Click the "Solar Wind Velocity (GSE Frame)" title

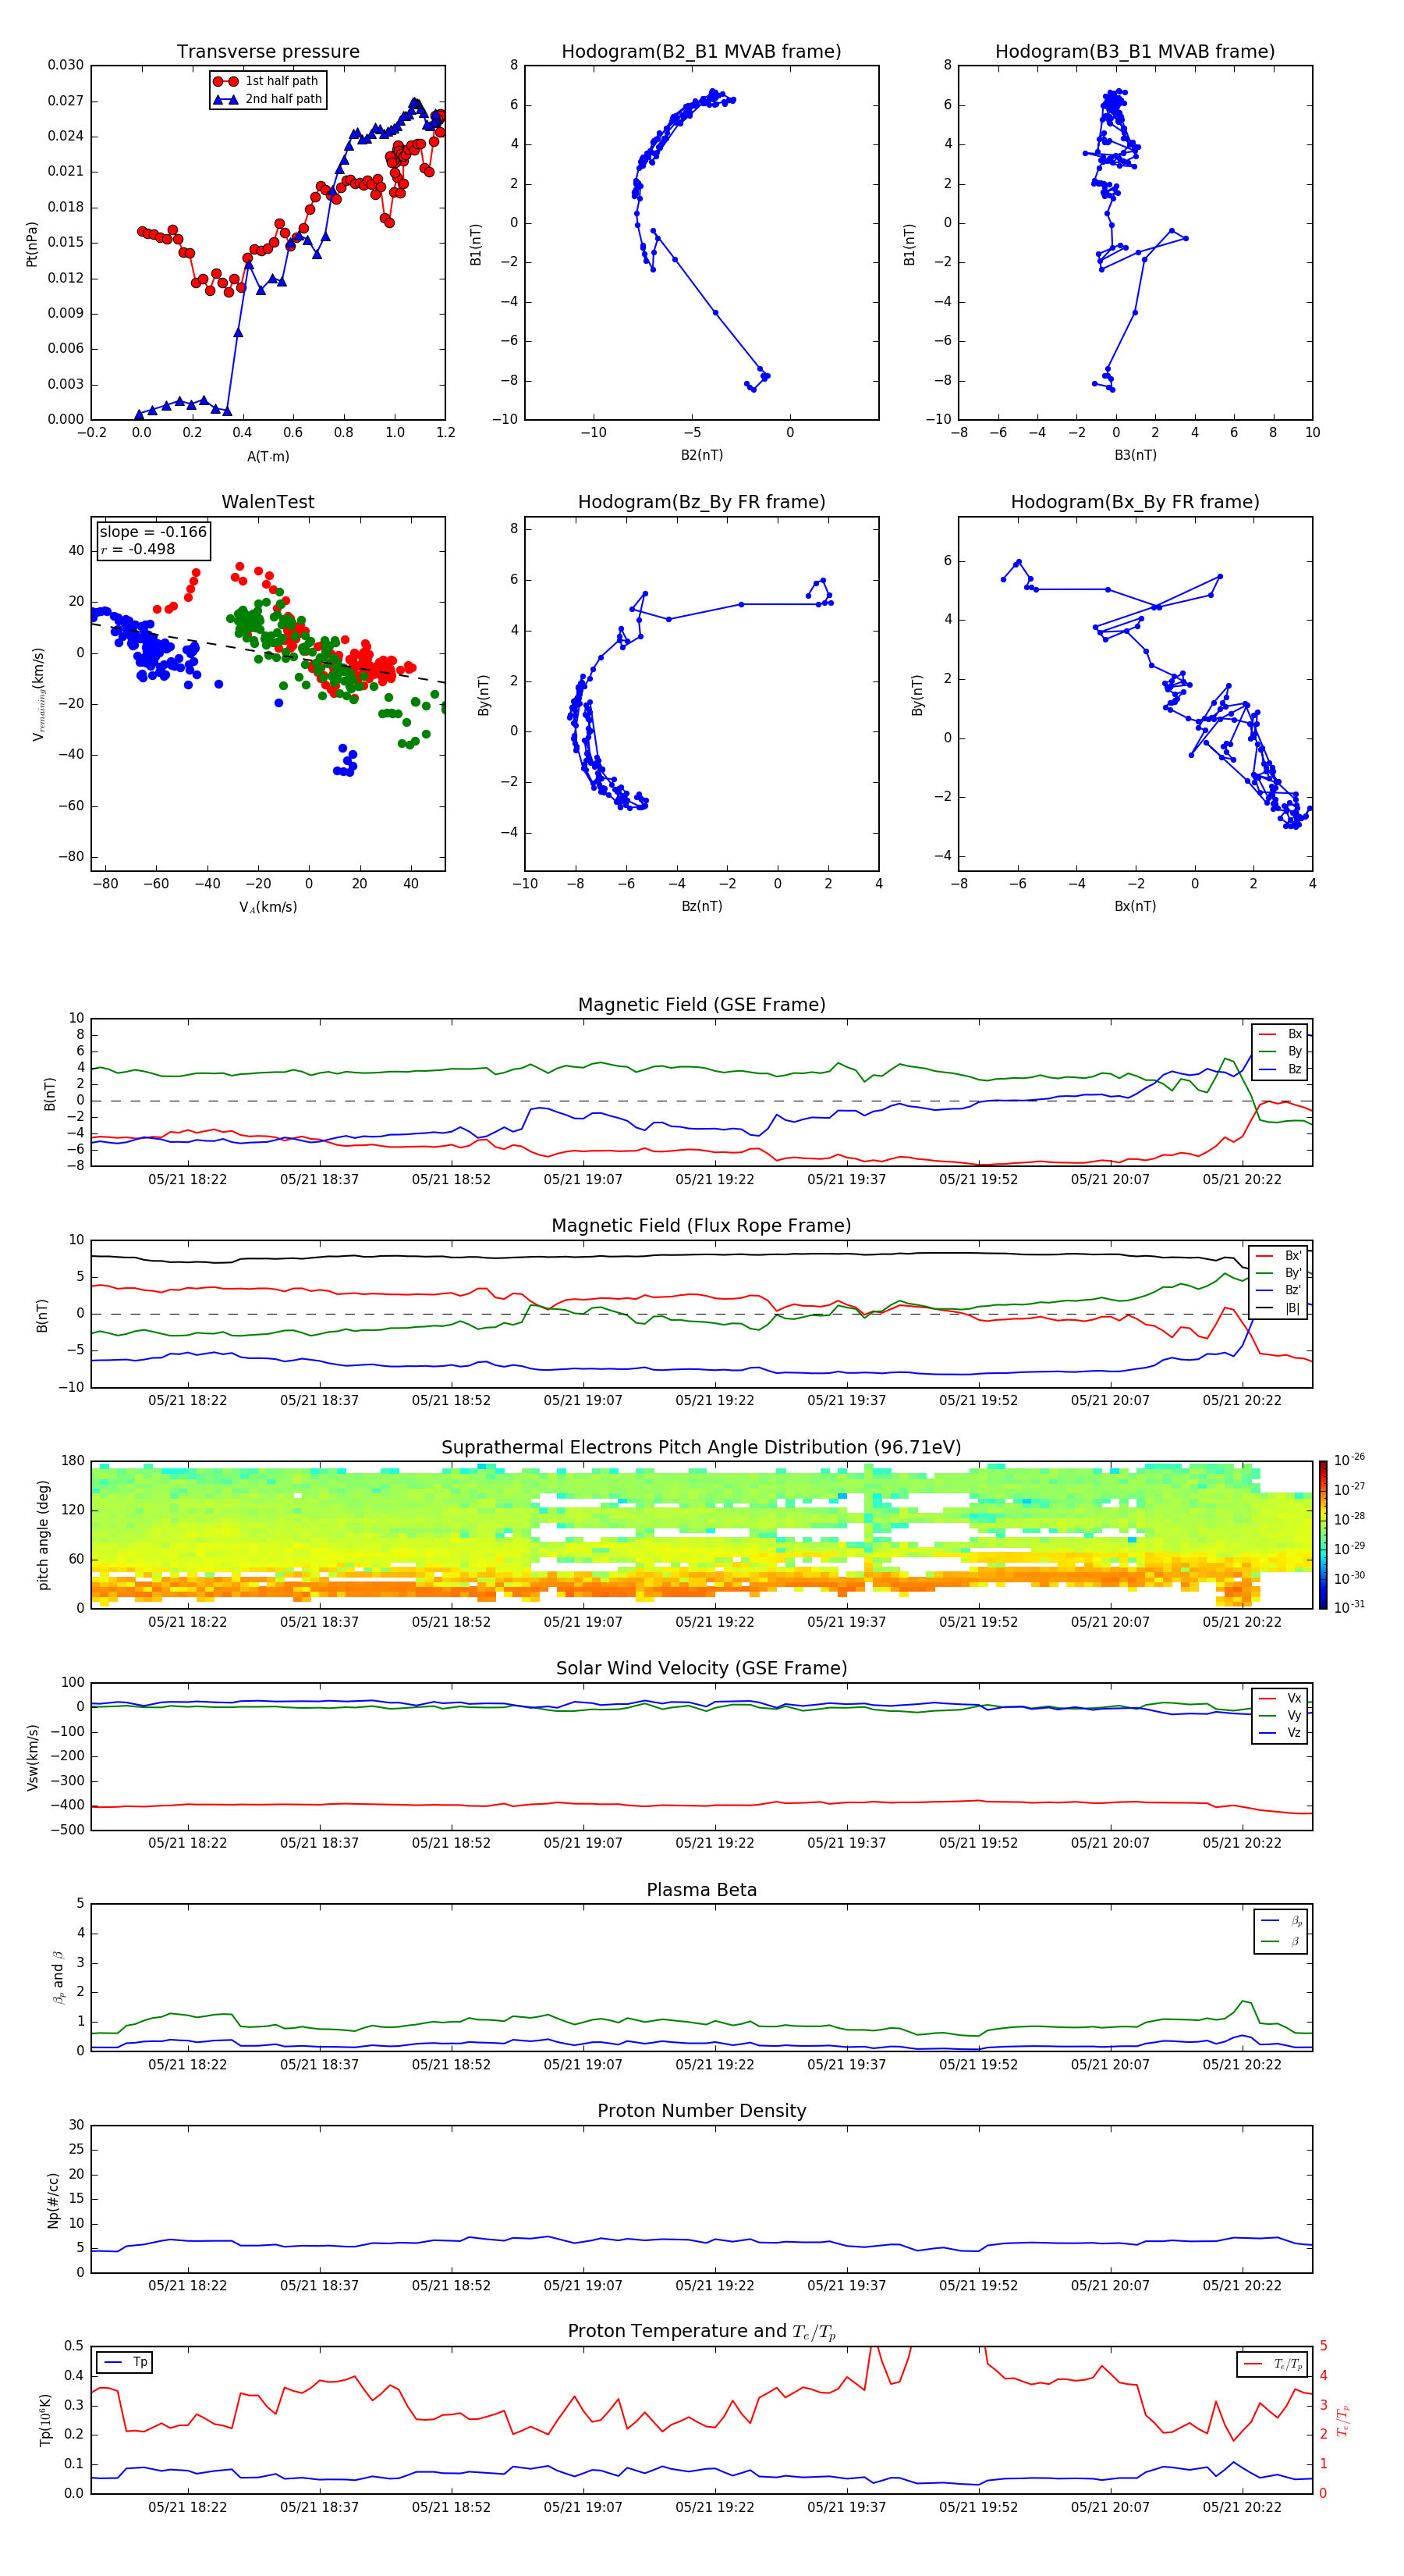coord(701,1668)
